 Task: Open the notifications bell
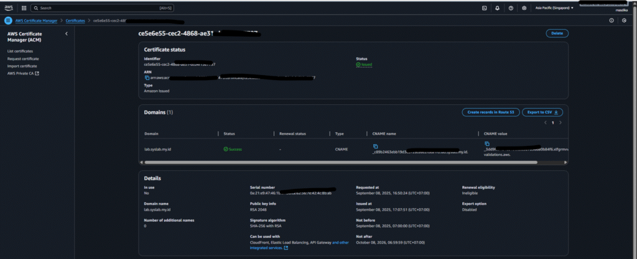[497, 7]
